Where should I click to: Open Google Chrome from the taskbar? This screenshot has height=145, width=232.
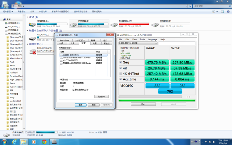click(x=44, y=142)
